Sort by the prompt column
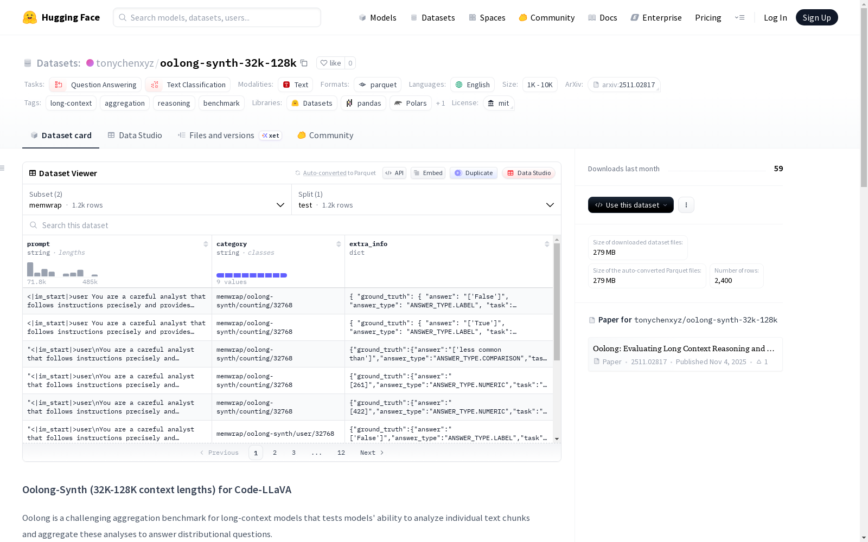The image size is (868, 542). click(x=206, y=244)
